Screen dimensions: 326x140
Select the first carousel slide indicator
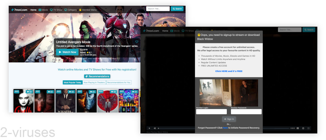(80, 59)
